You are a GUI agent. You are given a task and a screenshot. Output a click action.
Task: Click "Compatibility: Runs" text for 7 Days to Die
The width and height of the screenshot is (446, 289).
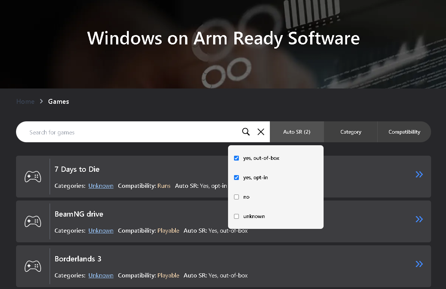click(x=144, y=186)
